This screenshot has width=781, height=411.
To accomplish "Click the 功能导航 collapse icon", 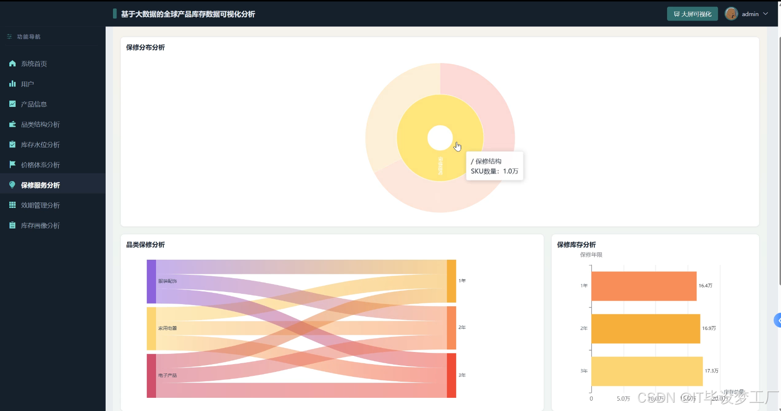I will [9, 37].
